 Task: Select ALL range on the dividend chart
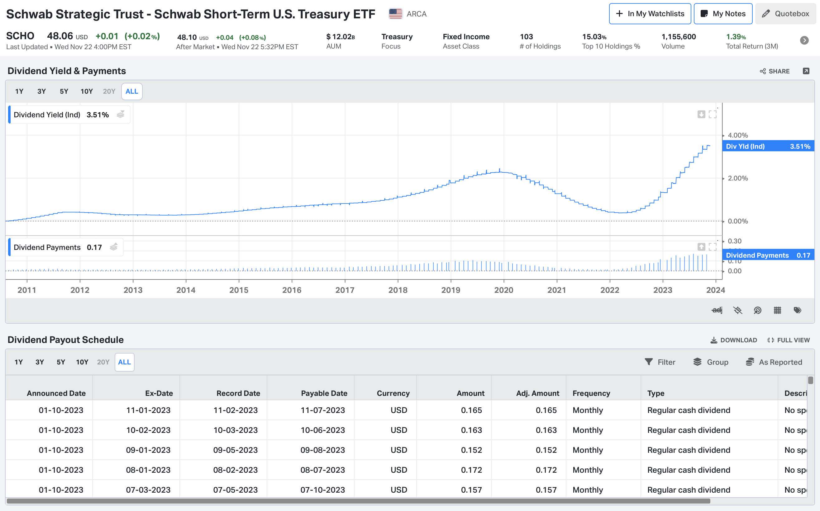(x=132, y=91)
